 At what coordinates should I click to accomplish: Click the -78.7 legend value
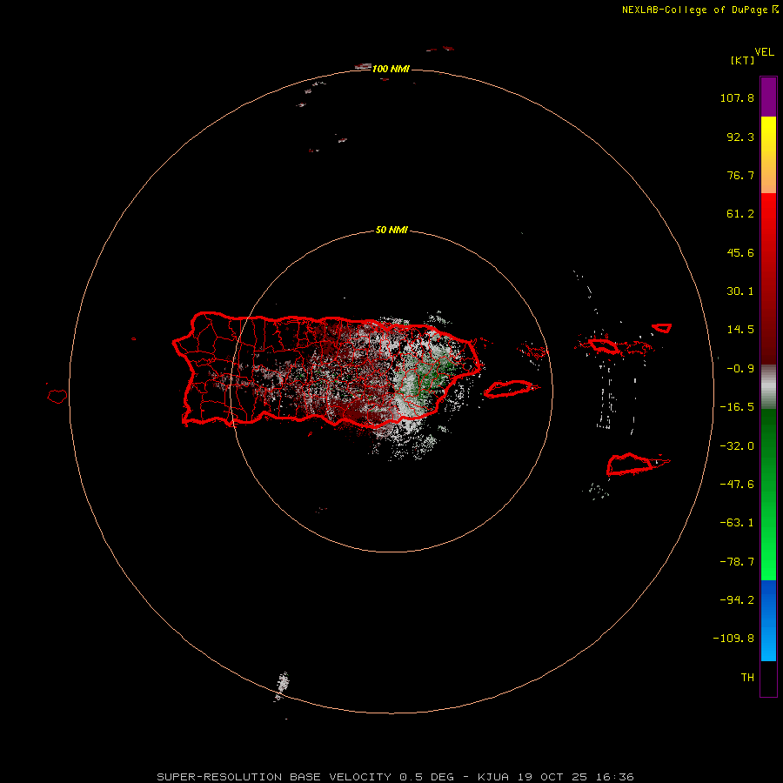(737, 562)
